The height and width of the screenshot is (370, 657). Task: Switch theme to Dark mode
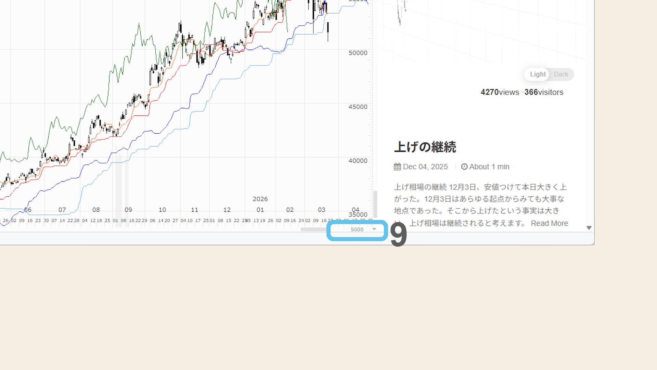561,74
